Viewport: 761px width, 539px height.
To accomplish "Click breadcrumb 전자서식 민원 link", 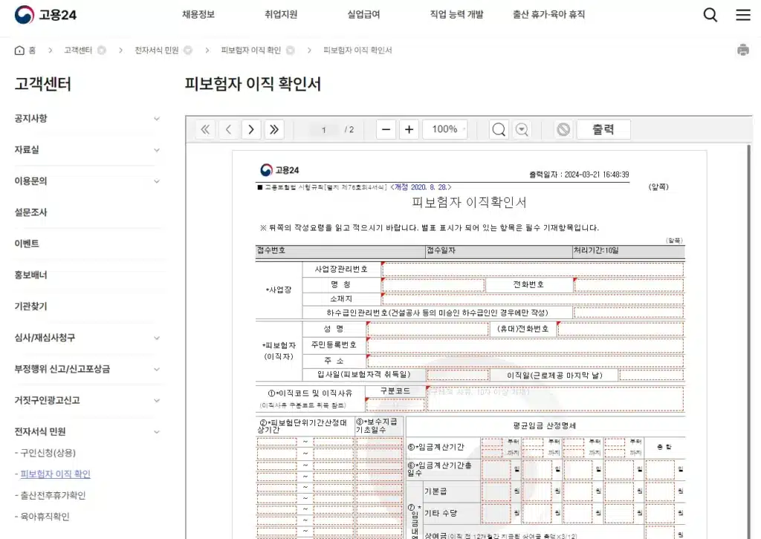I will click(157, 50).
